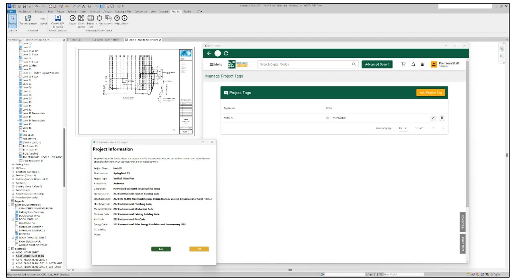Expand the DOOR SCHEDULE tree node

[x=13, y=219]
